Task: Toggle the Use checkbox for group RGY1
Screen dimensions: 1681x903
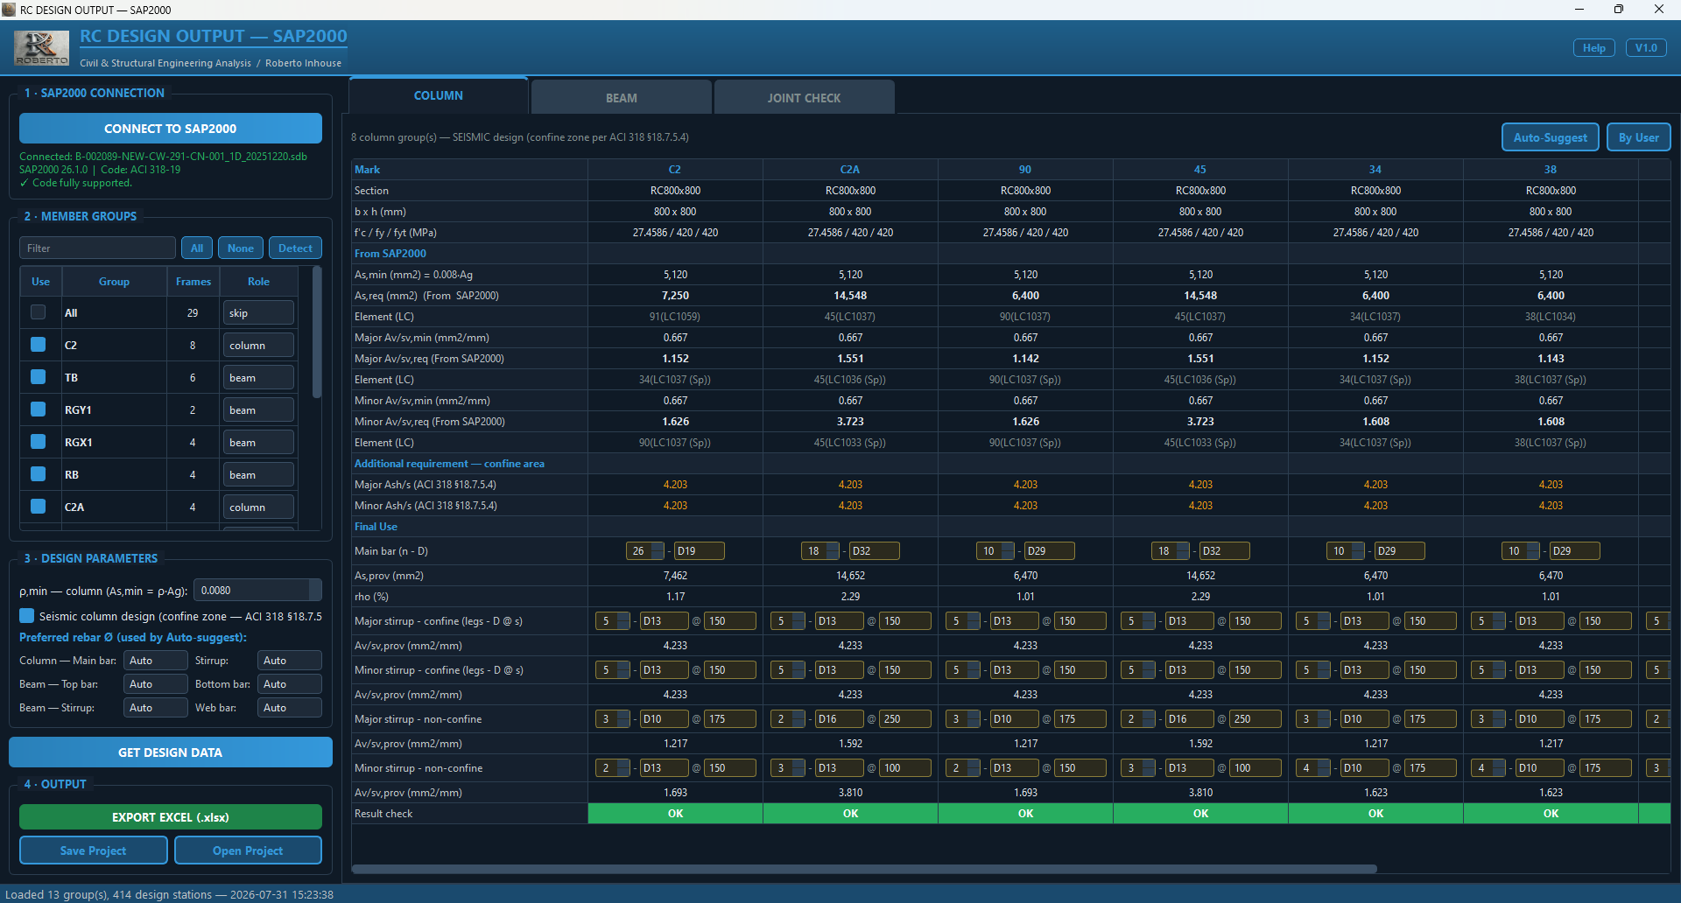Action: 38,409
